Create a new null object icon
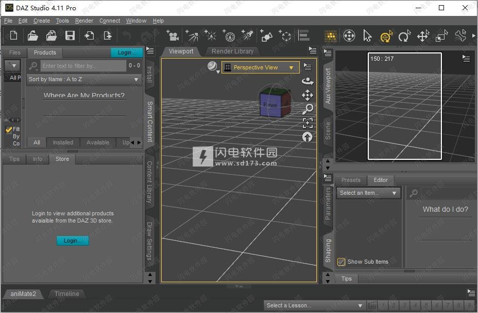The image size is (478, 313). pyautogui.click(x=285, y=35)
